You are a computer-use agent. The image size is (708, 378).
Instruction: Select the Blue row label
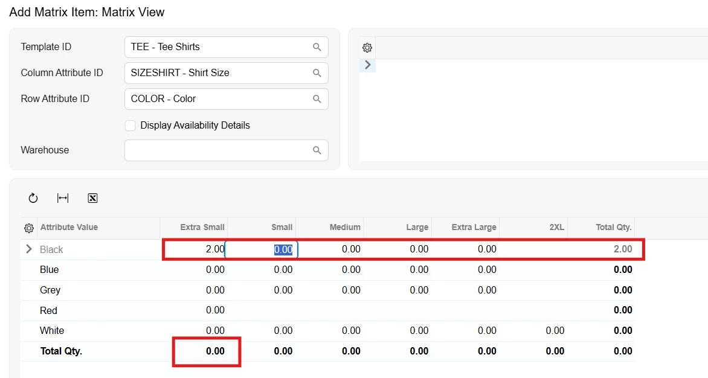click(49, 270)
